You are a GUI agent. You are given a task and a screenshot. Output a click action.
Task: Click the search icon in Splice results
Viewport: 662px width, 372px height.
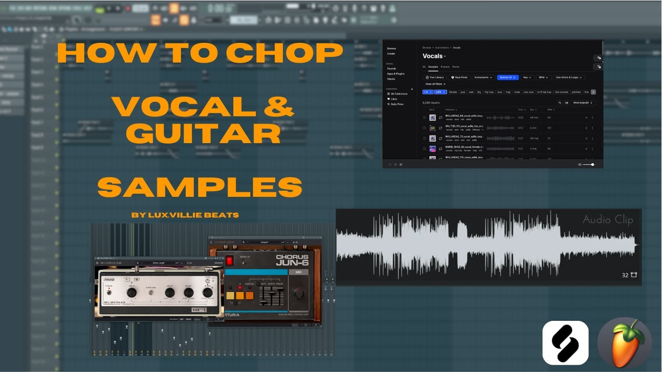click(x=560, y=103)
